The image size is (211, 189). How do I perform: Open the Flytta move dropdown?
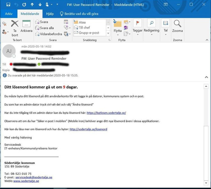(x=118, y=27)
